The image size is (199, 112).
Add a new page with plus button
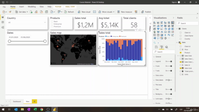point(35,101)
